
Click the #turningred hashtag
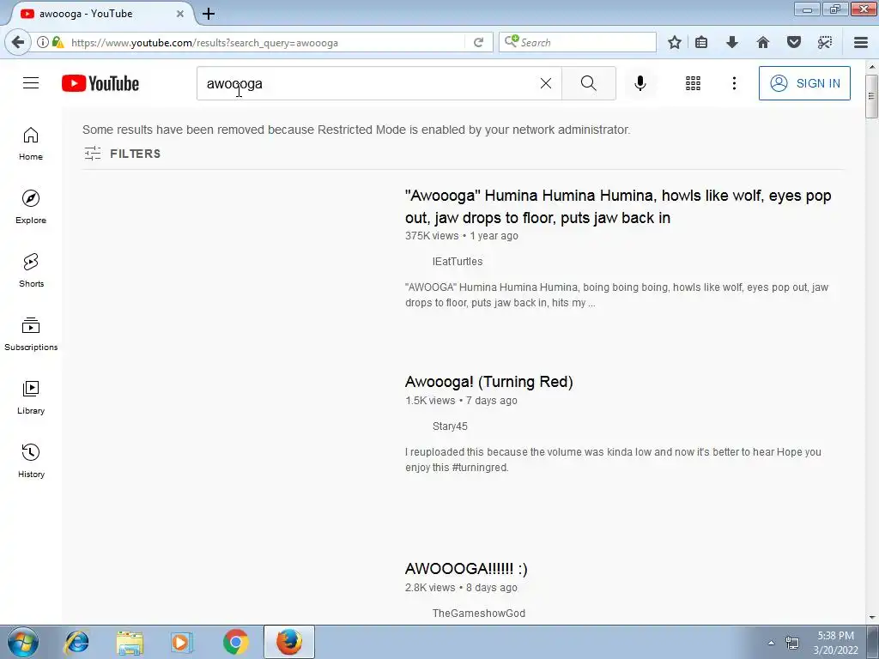(480, 468)
